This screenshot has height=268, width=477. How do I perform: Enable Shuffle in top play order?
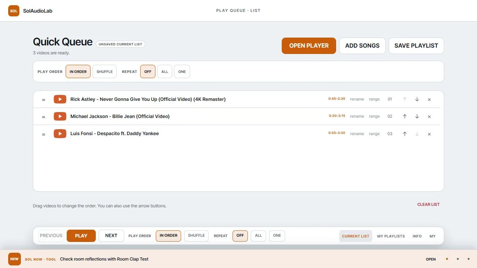tap(105, 71)
